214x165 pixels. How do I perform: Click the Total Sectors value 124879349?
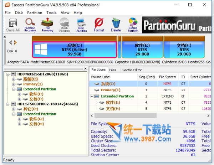tap(185, 150)
